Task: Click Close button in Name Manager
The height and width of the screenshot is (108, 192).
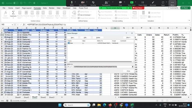Action: click(128, 71)
